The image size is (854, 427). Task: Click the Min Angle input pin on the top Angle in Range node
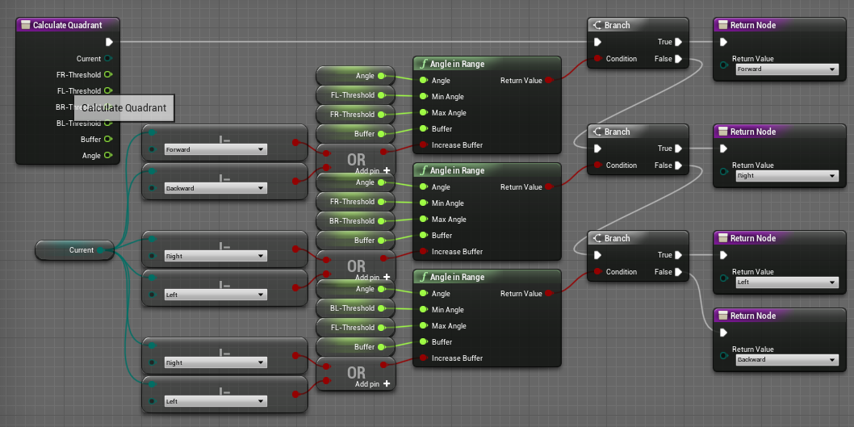click(421, 97)
